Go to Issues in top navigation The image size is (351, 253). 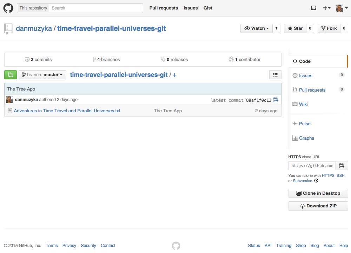point(191,8)
